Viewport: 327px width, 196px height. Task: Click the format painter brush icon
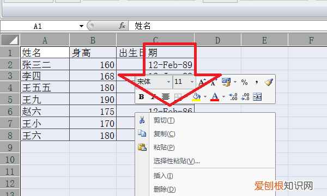[x=269, y=82]
